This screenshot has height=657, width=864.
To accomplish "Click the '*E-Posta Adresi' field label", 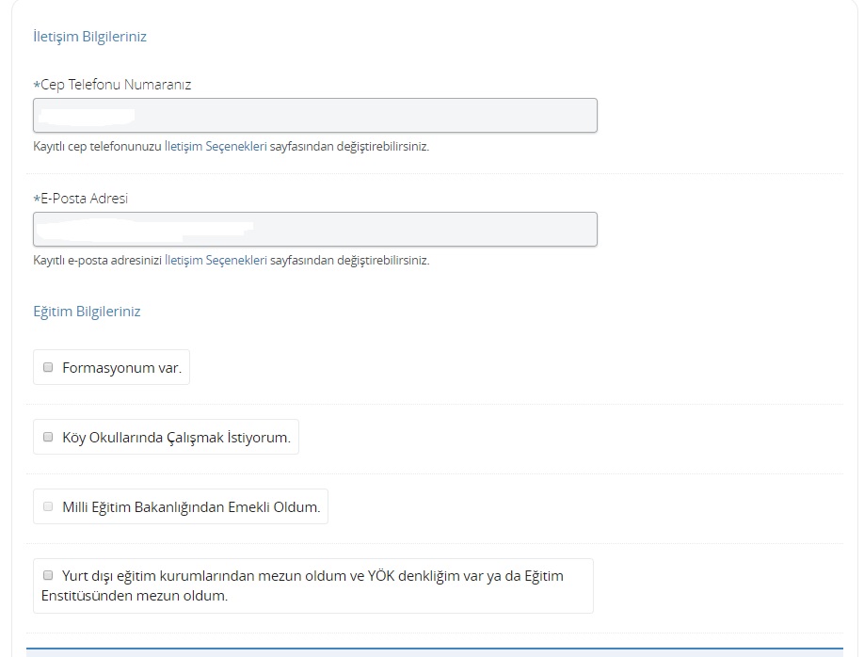I will pos(80,199).
